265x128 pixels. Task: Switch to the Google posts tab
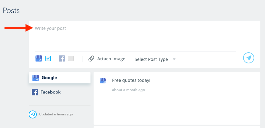60,78
